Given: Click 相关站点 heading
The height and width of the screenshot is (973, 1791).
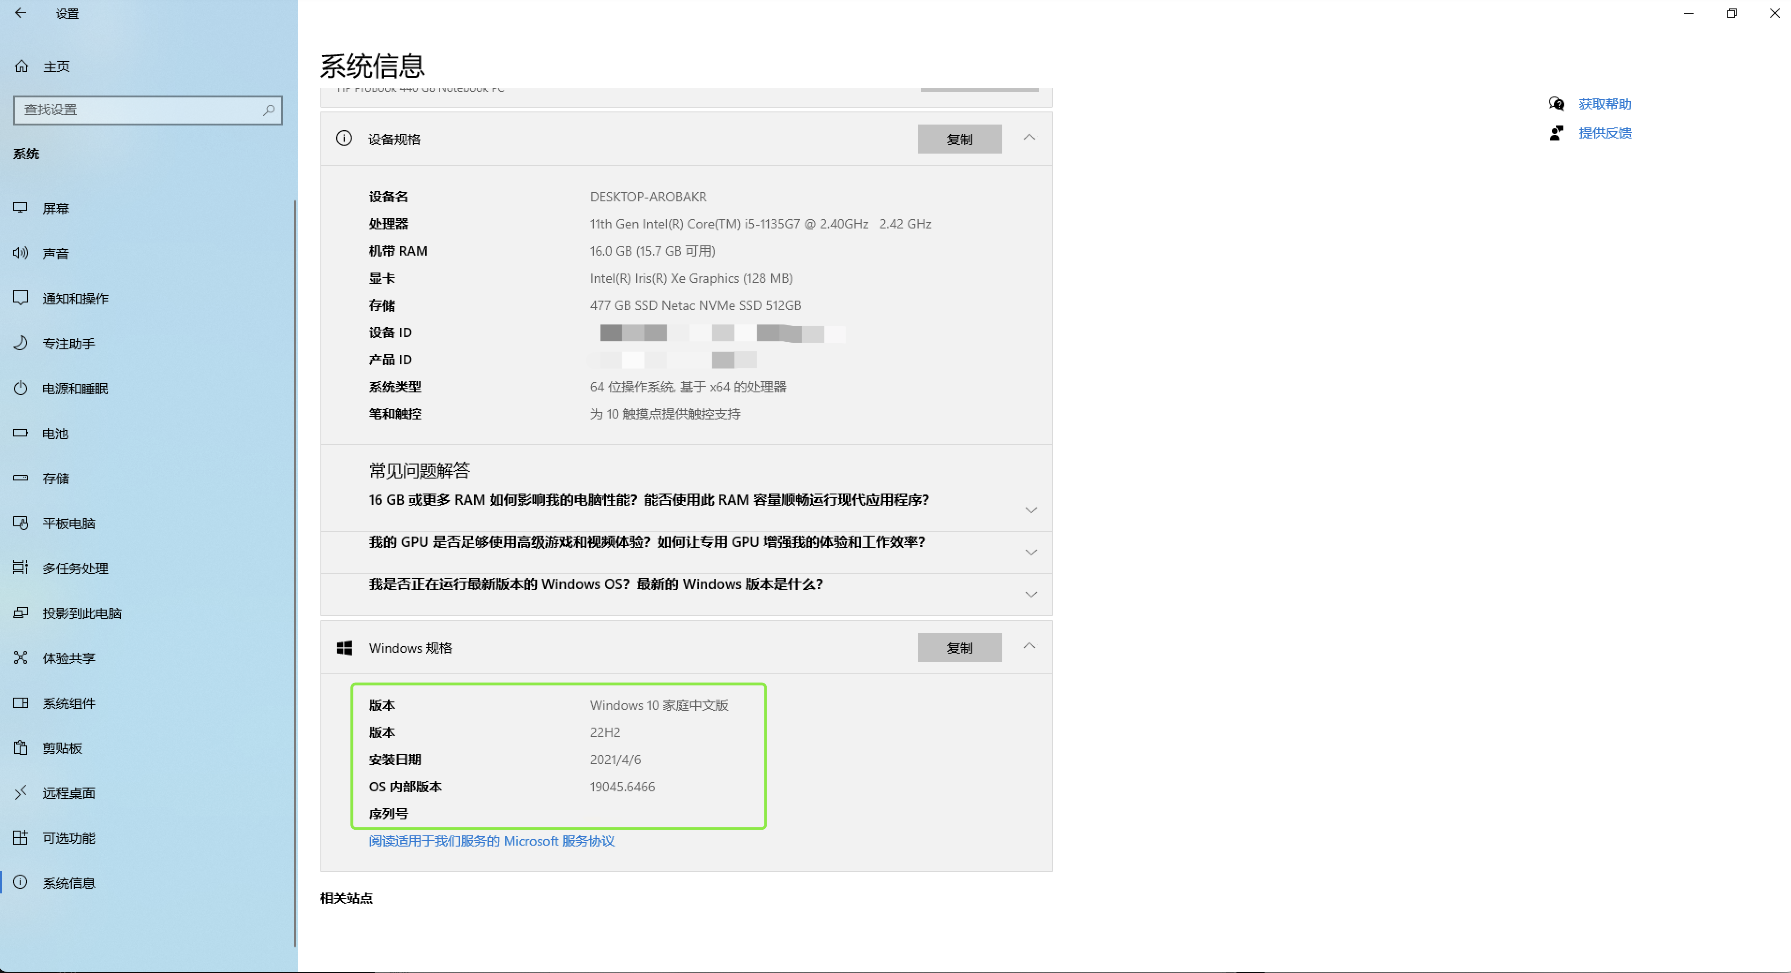Looking at the screenshot, I should [x=346, y=898].
